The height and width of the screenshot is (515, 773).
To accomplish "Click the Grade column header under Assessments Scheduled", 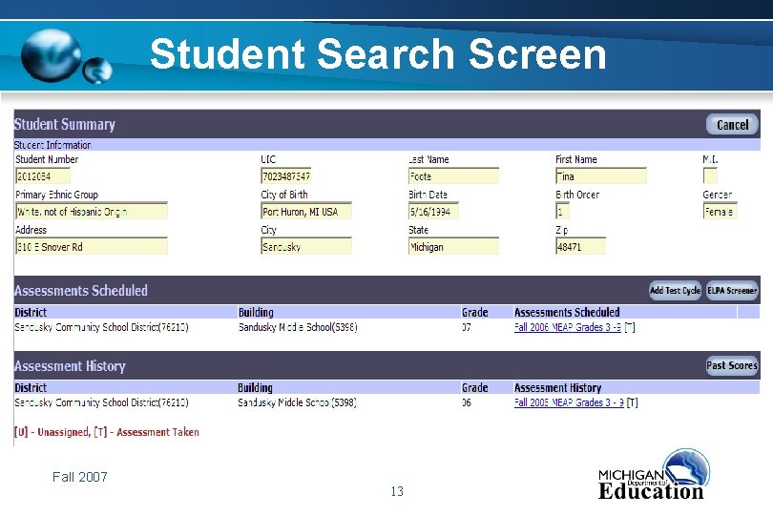I will [474, 313].
